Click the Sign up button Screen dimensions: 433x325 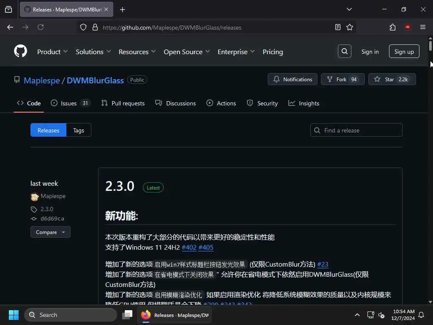pos(404,51)
